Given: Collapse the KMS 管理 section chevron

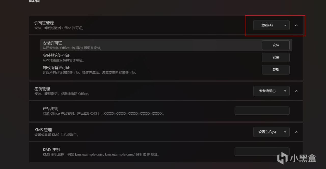Looking at the screenshot, I should pyautogui.click(x=296, y=132).
